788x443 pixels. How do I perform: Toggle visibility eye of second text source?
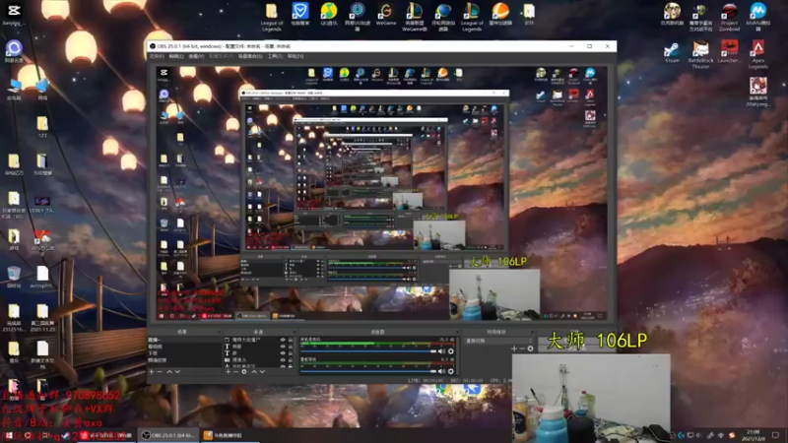coord(283,353)
